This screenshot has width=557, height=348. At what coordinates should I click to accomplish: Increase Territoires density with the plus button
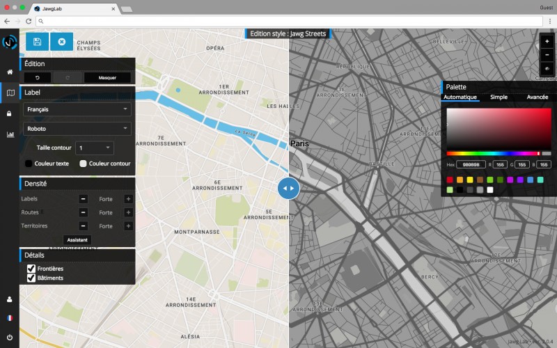pos(128,226)
